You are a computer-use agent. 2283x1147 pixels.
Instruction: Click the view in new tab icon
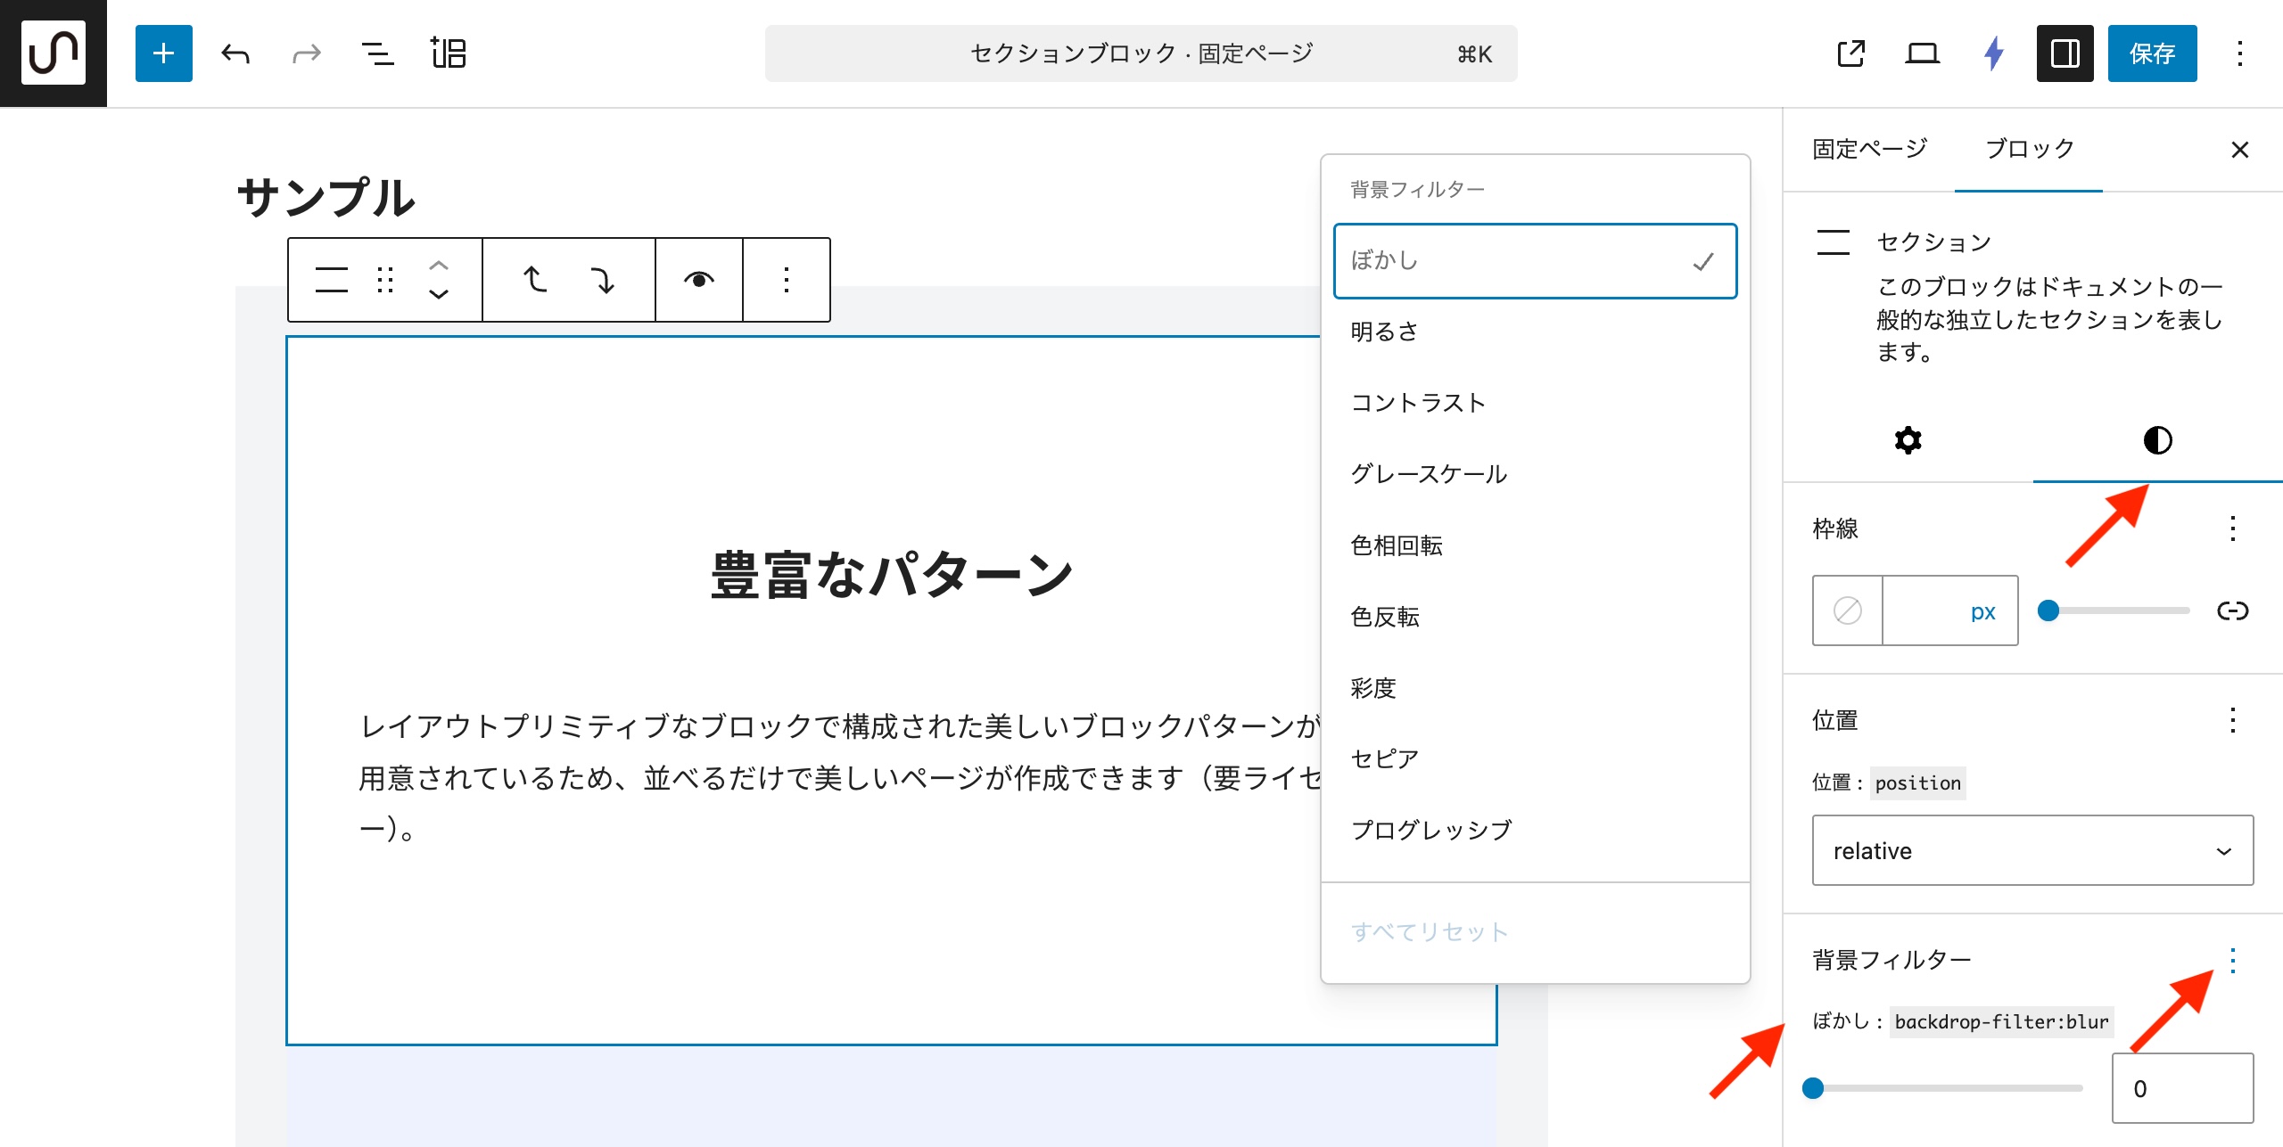coord(1850,53)
